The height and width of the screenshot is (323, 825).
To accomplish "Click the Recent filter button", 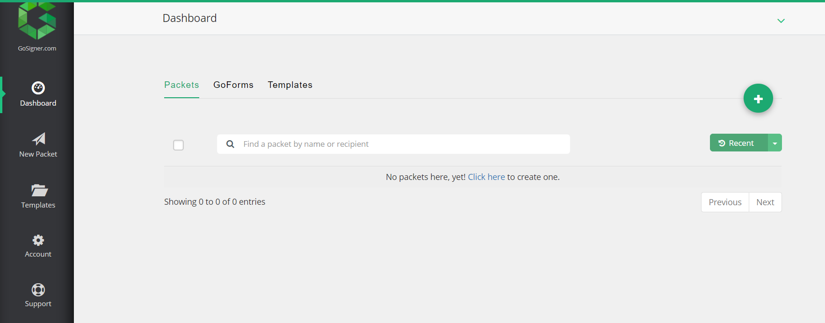I will pyautogui.click(x=738, y=143).
